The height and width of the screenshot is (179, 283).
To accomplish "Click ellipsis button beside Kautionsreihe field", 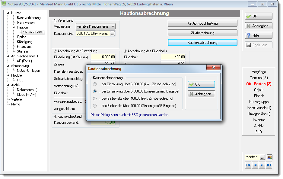I will tap(112, 34).
